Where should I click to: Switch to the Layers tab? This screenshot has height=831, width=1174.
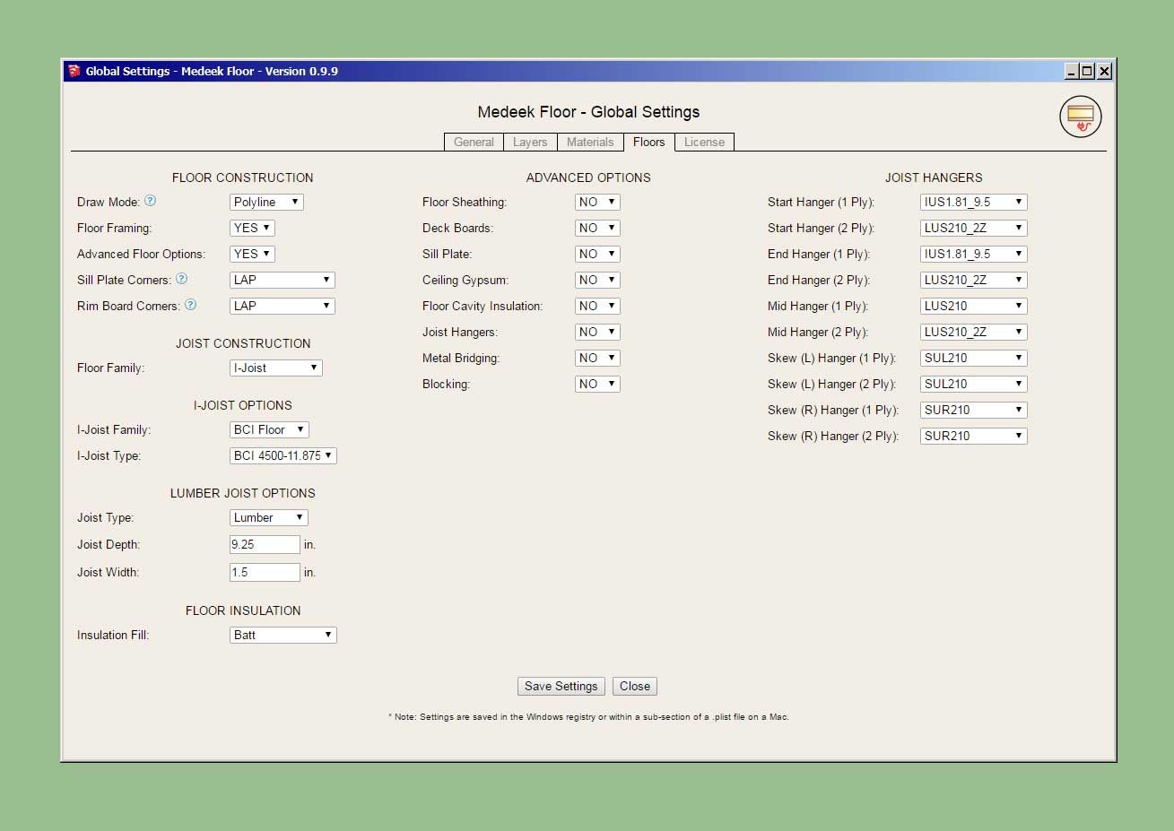click(530, 142)
